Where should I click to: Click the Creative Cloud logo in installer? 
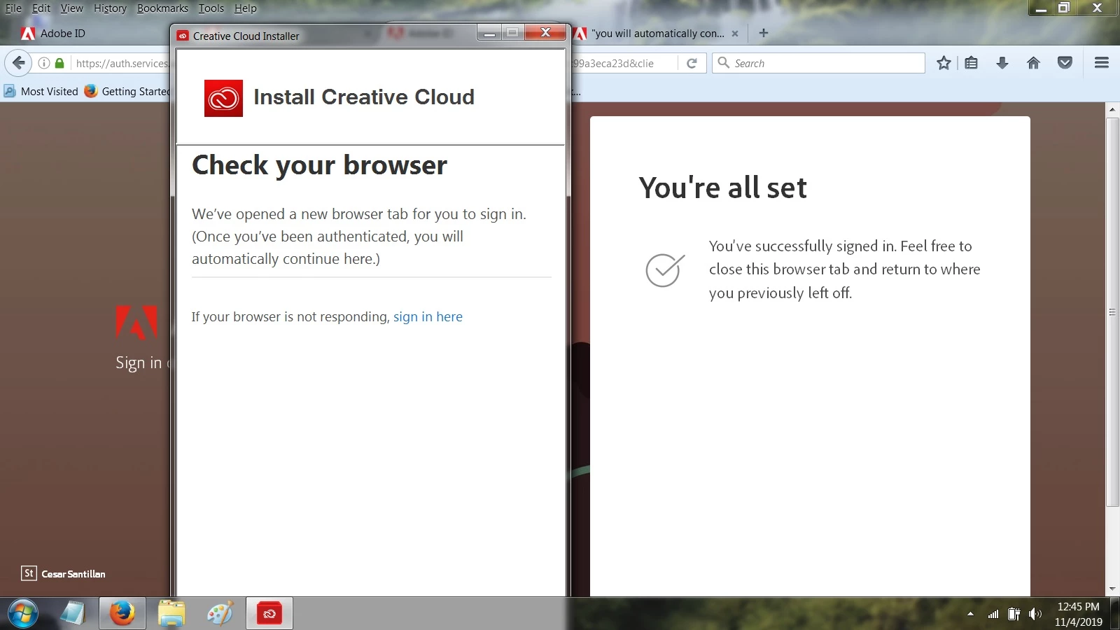click(223, 98)
